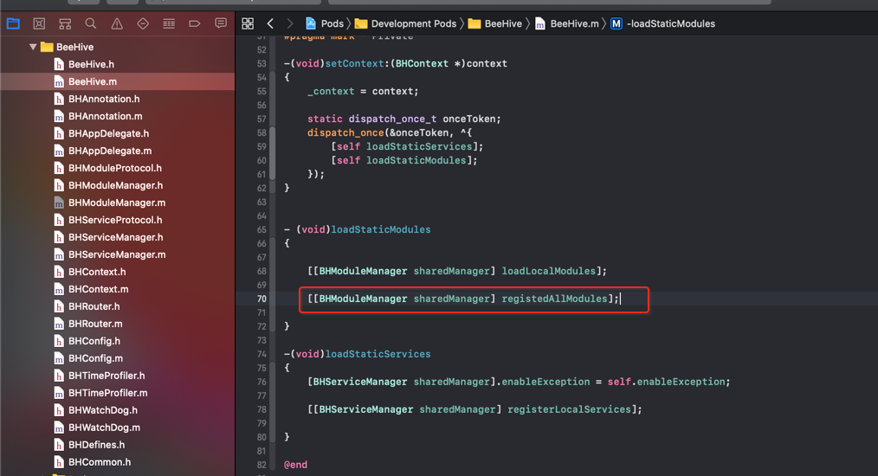Screen dimensions: 878x476
Task: Open BHModuleManager.m file
Action: [x=117, y=203]
